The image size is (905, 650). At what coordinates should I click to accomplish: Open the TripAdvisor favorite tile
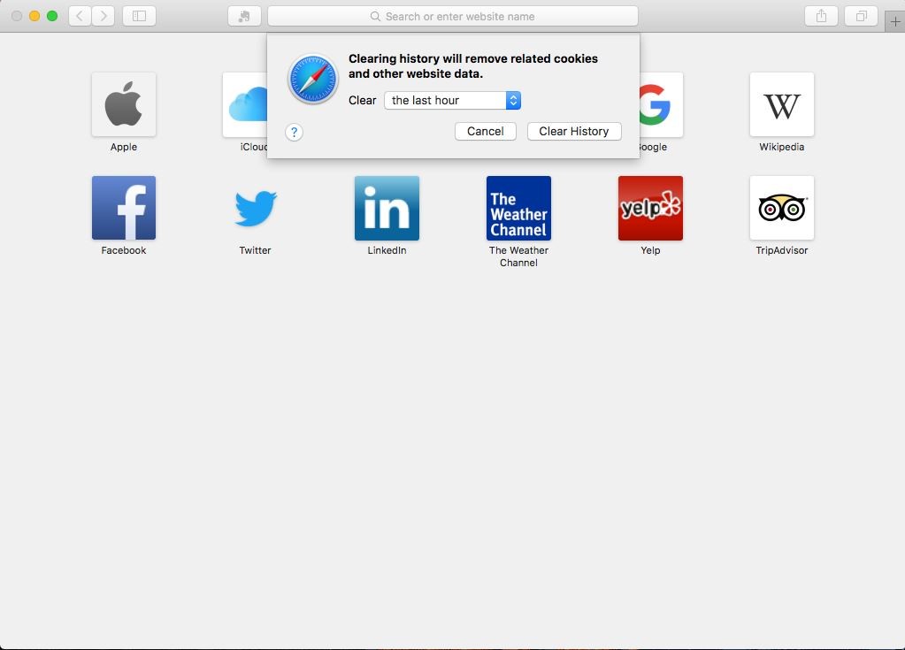pyautogui.click(x=781, y=208)
